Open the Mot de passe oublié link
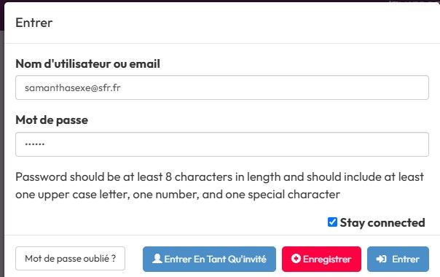Viewport: 440px width, 277px height. pos(70,259)
